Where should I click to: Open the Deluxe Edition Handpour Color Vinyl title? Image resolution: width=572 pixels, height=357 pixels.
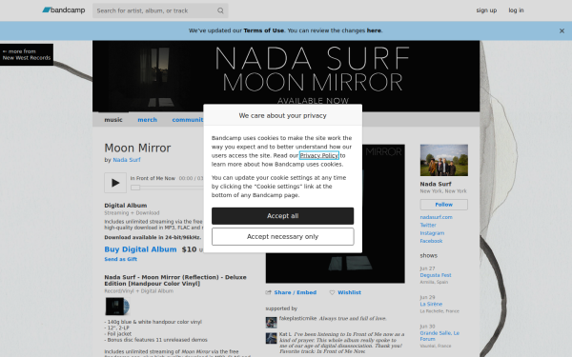click(175, 280)
